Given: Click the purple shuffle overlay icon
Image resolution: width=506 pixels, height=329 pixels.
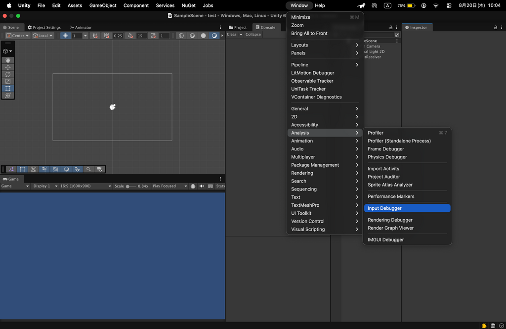Looking at the screenshot, I should point(11,169).
